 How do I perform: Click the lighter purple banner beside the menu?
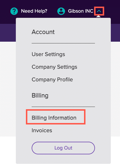click(x=8, y=33)
